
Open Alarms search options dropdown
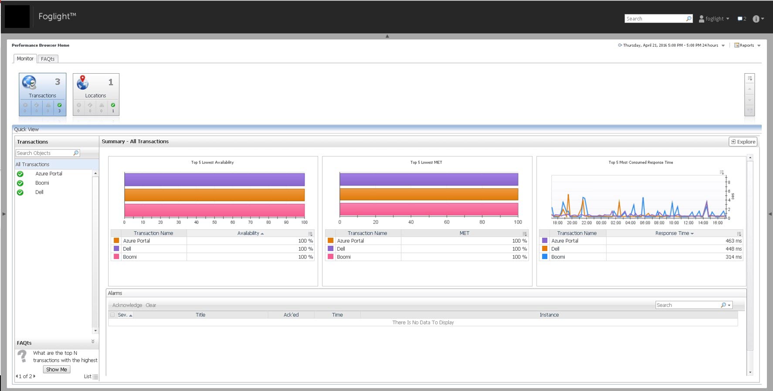(729, 305)
